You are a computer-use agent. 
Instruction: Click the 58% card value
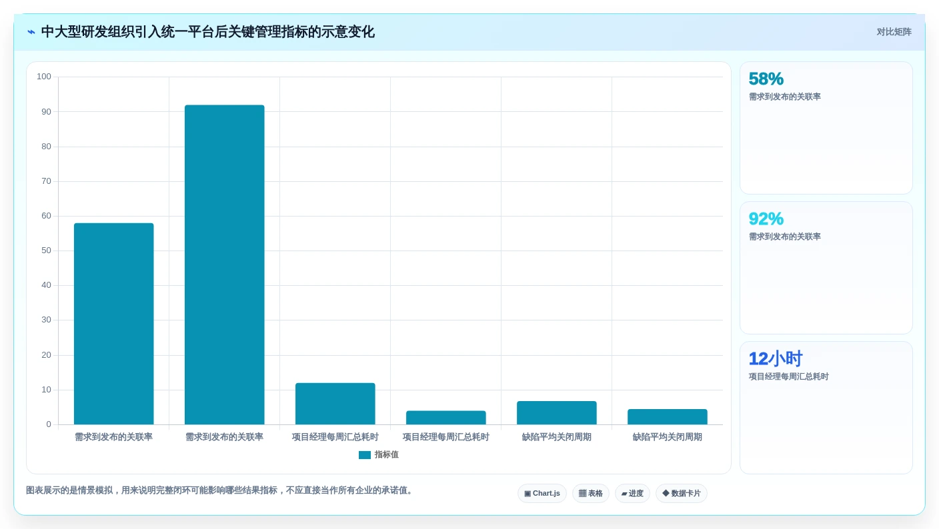click(766, 79)
